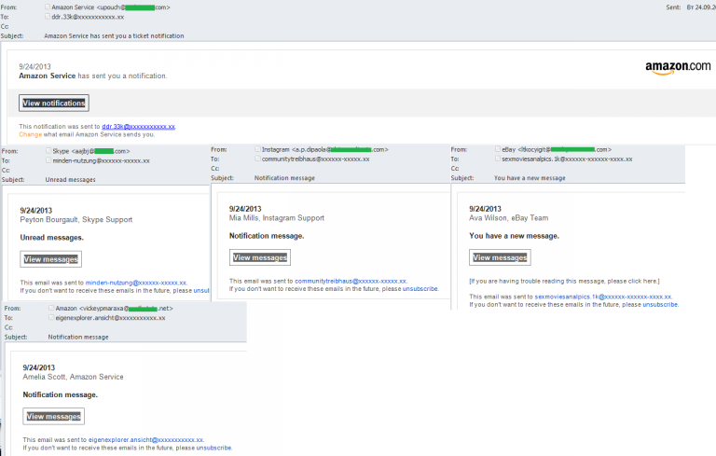Click the amazon.com logo
Screen dimensions: 716x456
click(678, 67)
